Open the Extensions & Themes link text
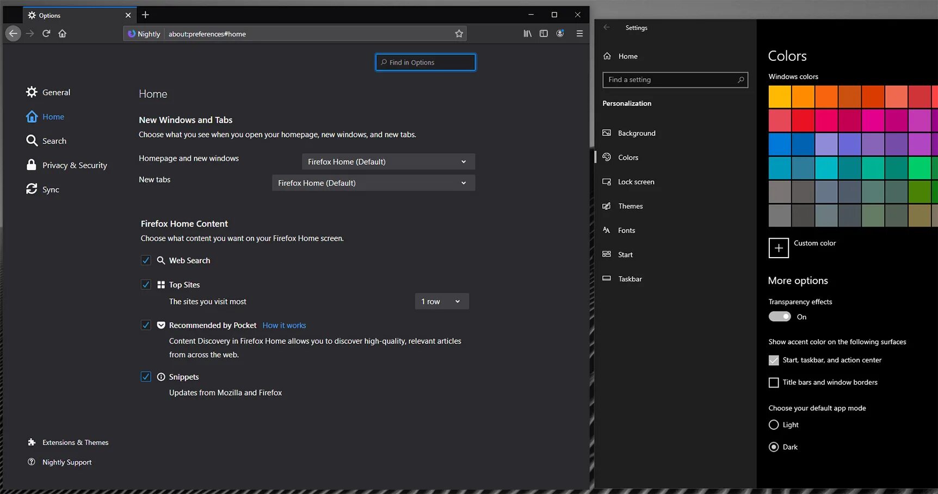This screenshot has width=938, height=494. 76,442
